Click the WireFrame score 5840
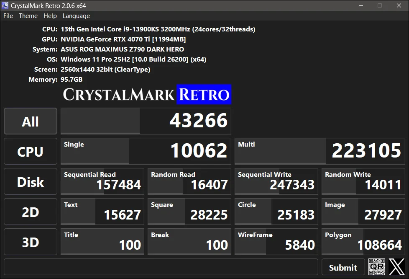Viewport: 409px width, 279px height. [276, 242]
